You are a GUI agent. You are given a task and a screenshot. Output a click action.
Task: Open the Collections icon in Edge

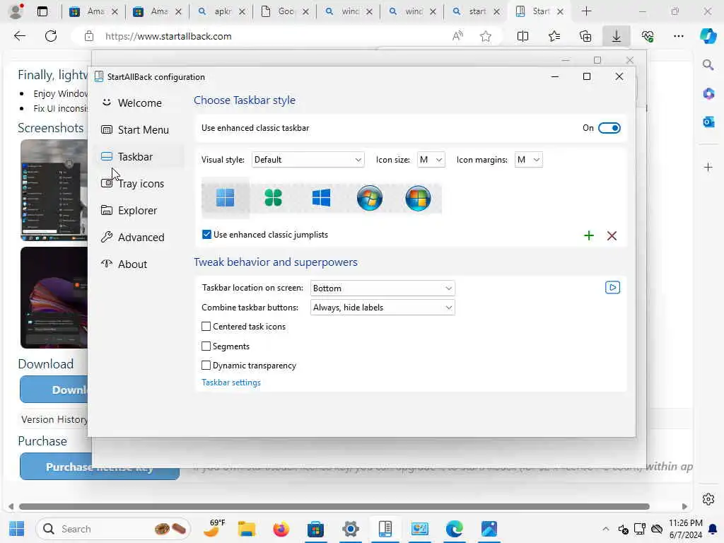pyautogui.click(x=585, y=36)
